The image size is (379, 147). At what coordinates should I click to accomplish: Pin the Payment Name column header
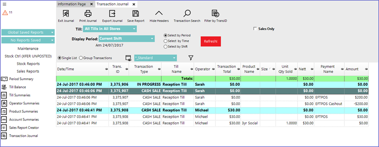(x=342, y=69)
